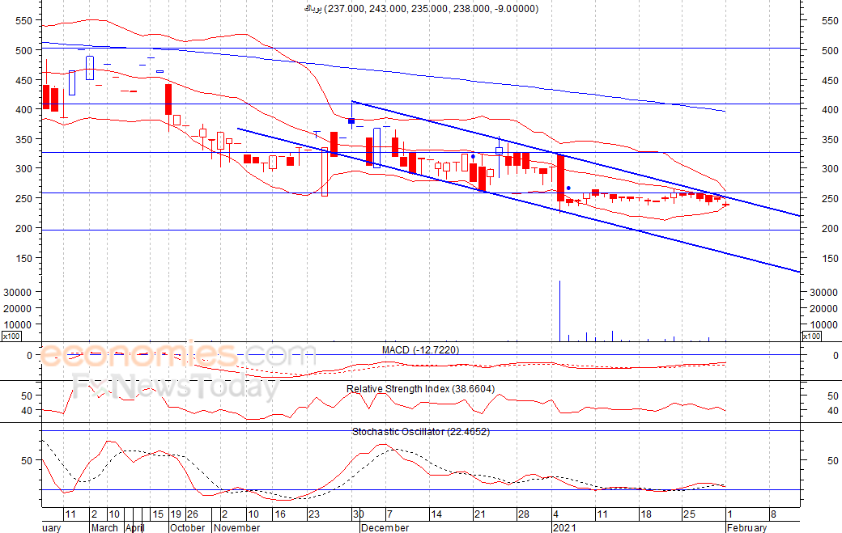The width and height of the screenshot is (842, 533).
Task: Click the 20000 volume label on right axis
Action: point(823,308)
